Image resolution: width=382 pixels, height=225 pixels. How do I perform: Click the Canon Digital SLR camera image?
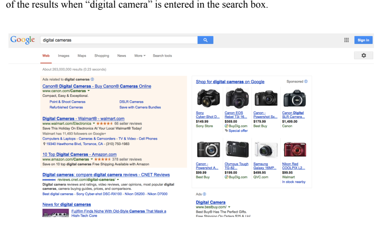pos(294,99)
